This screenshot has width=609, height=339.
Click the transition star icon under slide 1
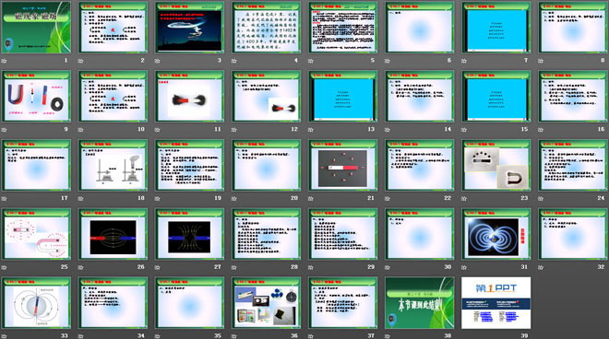point(4,61)
